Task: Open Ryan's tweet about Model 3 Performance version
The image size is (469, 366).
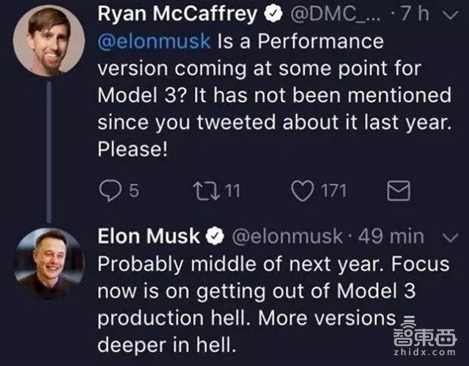Action: point(271,95)
